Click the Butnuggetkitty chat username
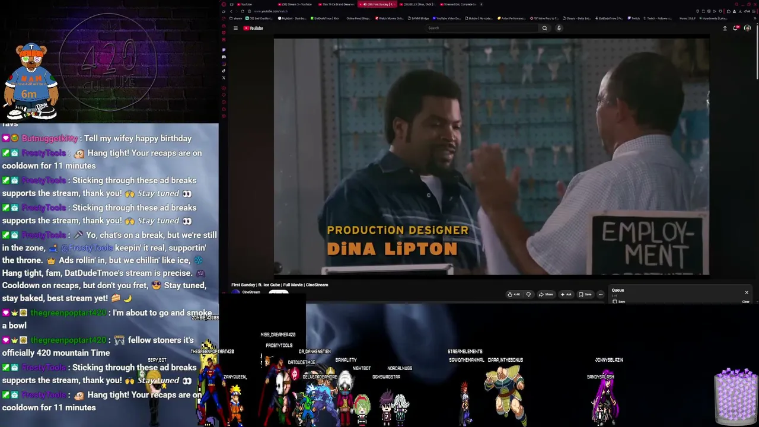759x427 pixels. [x=50, y=138]
